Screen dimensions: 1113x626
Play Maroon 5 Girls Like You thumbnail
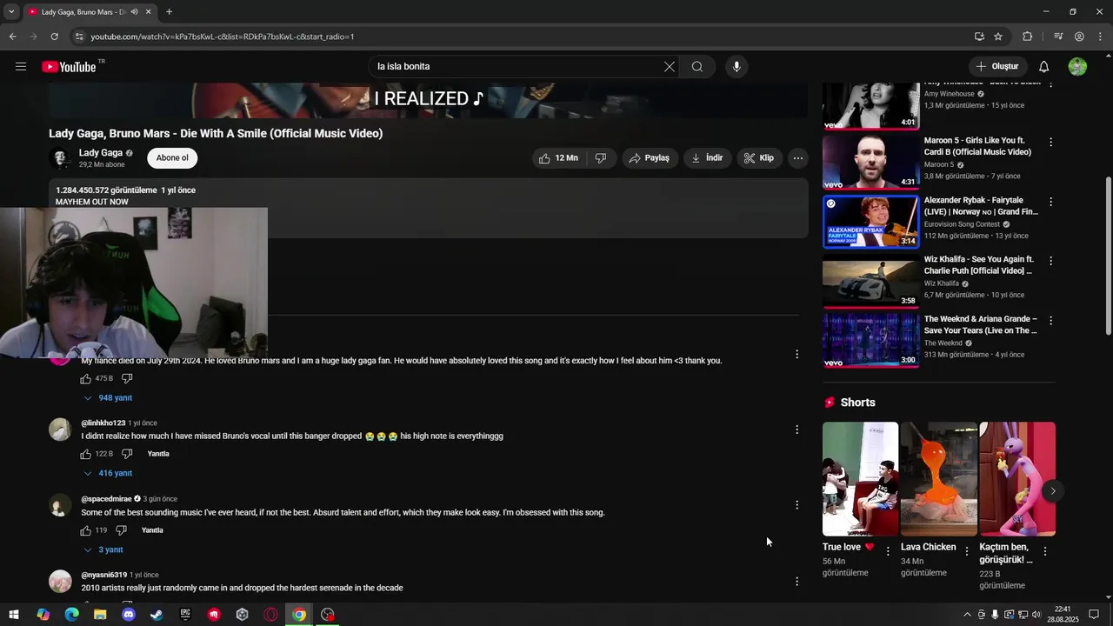click(870, 162)
